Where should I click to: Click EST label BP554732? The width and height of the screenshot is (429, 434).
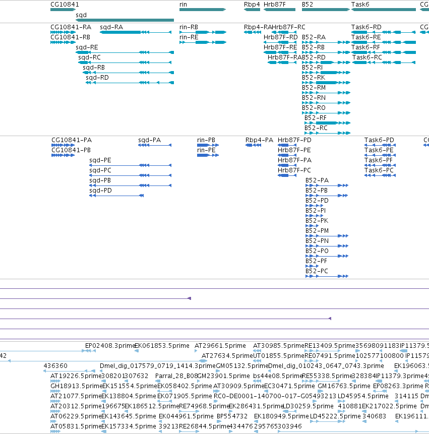[232, 416]
